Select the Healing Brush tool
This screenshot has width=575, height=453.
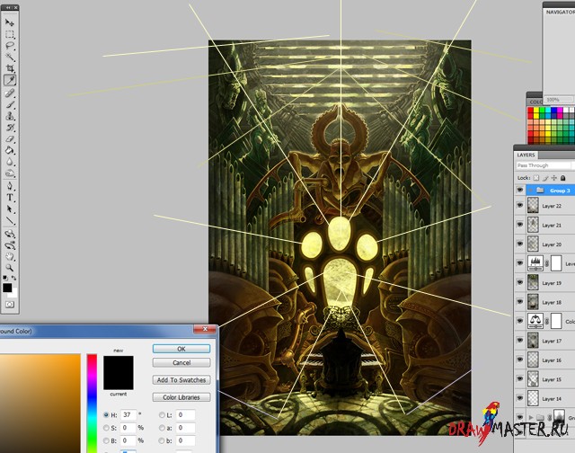click(x=10, y=93)
